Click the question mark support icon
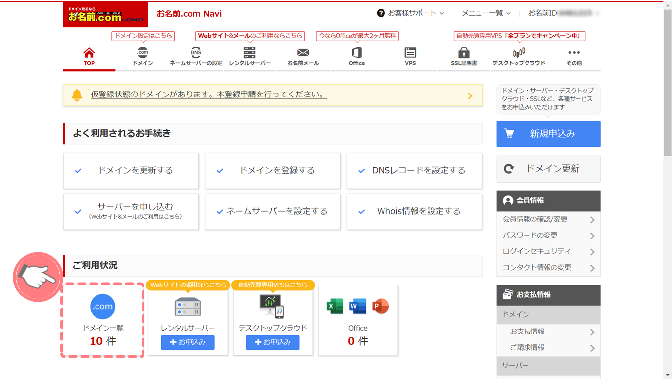The width and height of the screenshot is (672, 380). point(381,13)
